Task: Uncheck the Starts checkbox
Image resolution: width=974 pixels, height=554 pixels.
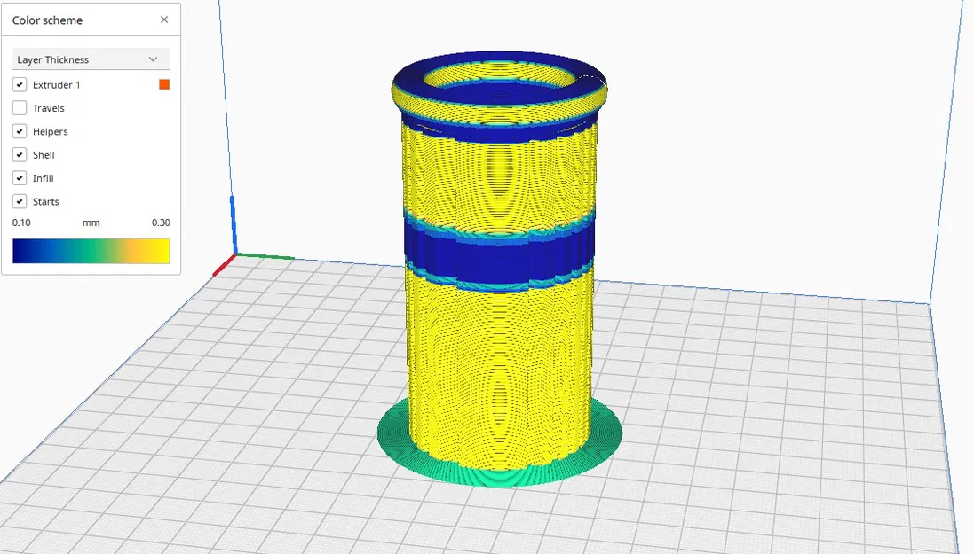Action: point(20,201)
